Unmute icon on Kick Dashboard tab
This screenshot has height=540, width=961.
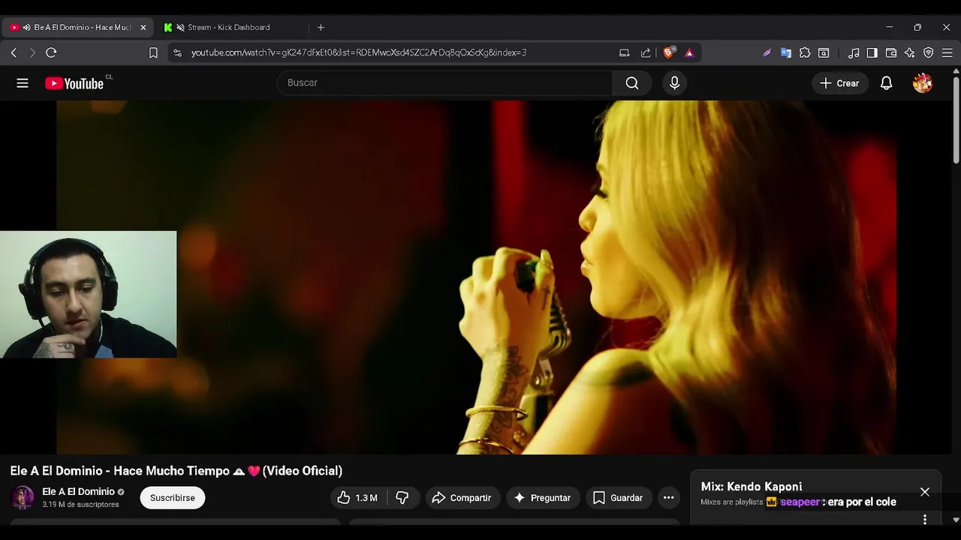pyautogui.click(x=180, y=28)
